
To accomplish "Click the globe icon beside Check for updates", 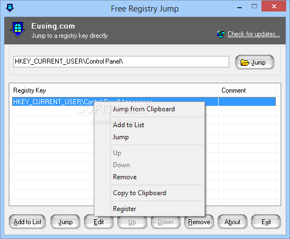I will point(221,35).
